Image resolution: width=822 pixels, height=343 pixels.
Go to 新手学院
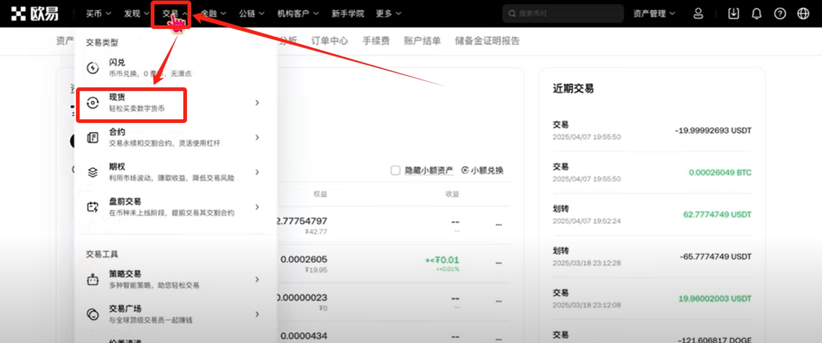tap(348, 13)
